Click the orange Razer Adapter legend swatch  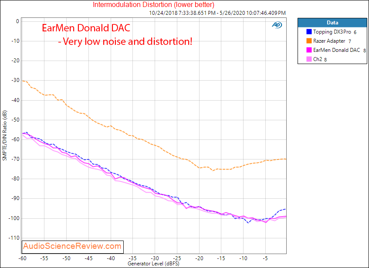click(x=309, y=41)
